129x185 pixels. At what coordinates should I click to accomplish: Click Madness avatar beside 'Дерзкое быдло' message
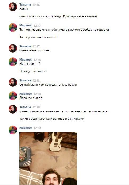13,96
